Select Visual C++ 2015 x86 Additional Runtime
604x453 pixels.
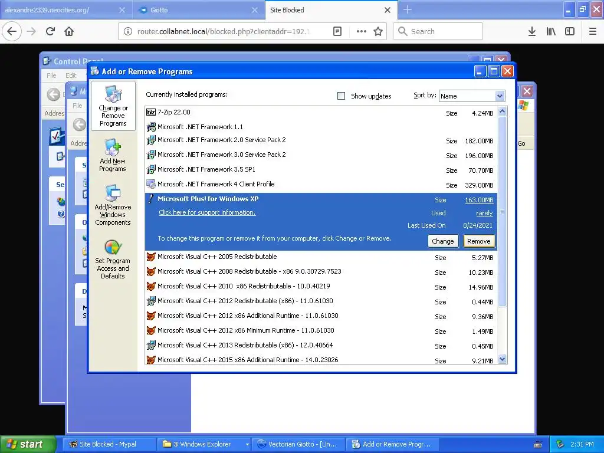(321, 360)
